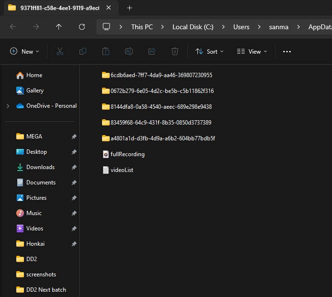
Task: Click the Rename icon in toolbar
Action: point(129,51)
